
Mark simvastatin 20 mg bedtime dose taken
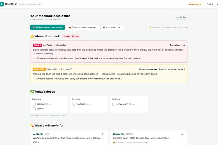(x=114, y=104)
